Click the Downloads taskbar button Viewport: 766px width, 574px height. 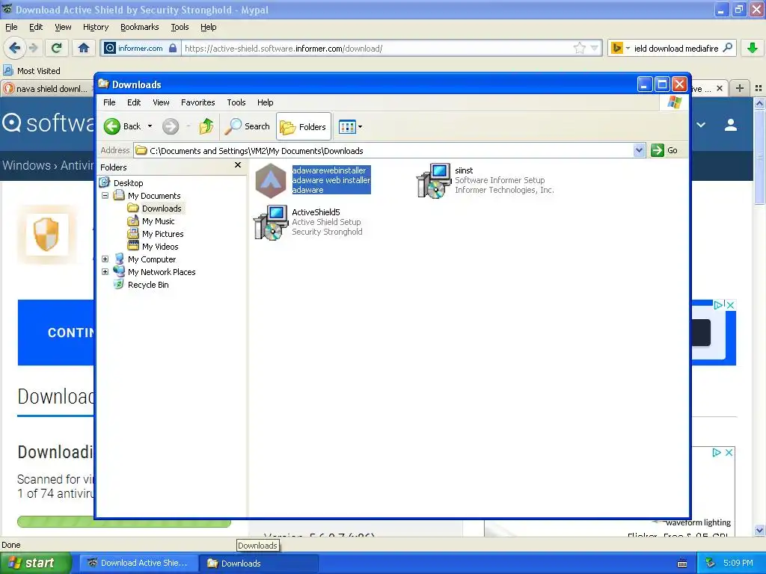pyautogui.click(x=259, y=564)
